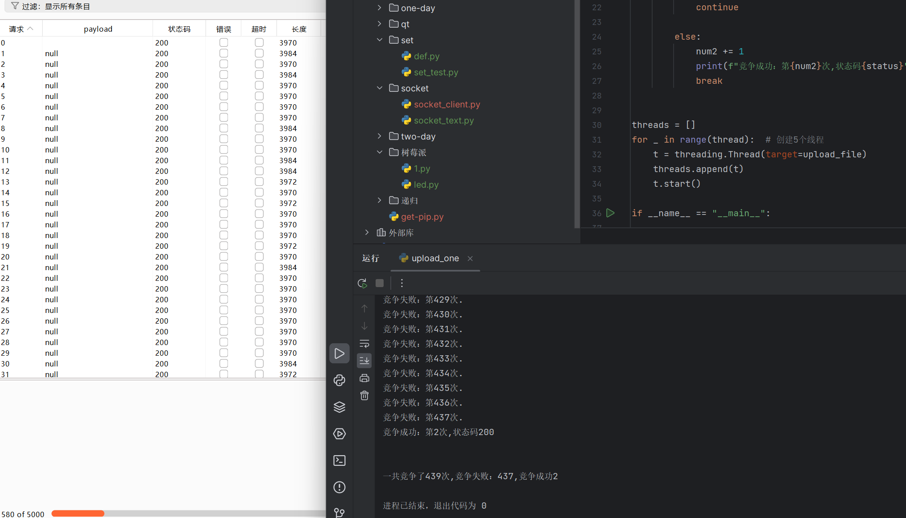Expand the 外部库 node
Screen dimensions: 906x518
click(367, 232)
